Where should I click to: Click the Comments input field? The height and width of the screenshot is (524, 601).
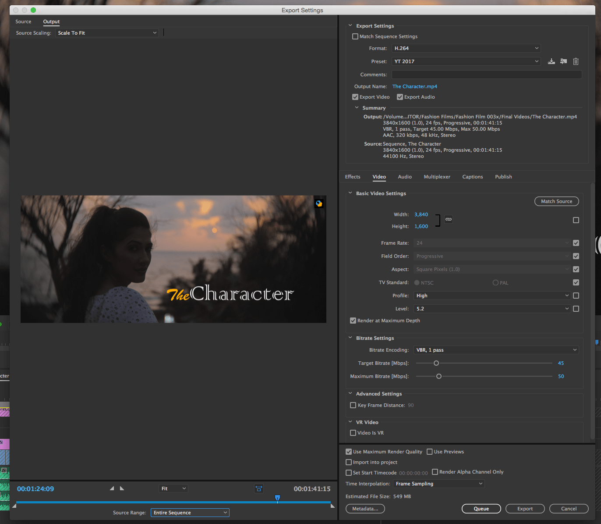click(x=487, y=75)
